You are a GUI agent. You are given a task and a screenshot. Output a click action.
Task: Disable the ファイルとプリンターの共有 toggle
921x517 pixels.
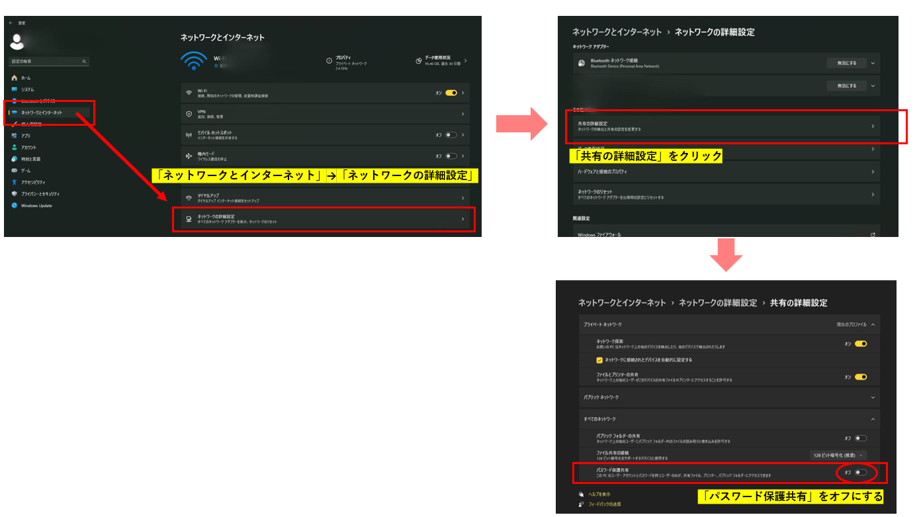(861, 377)
